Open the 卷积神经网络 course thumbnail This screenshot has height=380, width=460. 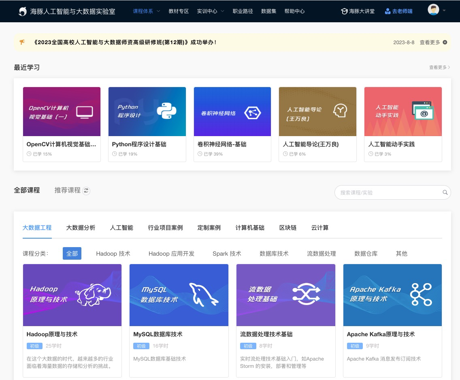[232, 112]
